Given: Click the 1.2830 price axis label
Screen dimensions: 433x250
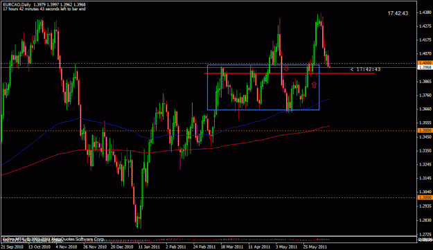Looking at the screenshot, I should (425, 220).
